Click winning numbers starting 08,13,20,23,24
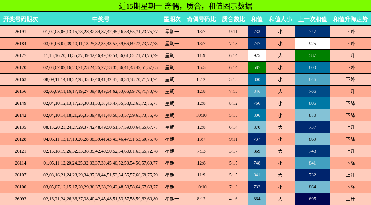The height and width of the screenshot is (205, 371). tap(100, 127)
